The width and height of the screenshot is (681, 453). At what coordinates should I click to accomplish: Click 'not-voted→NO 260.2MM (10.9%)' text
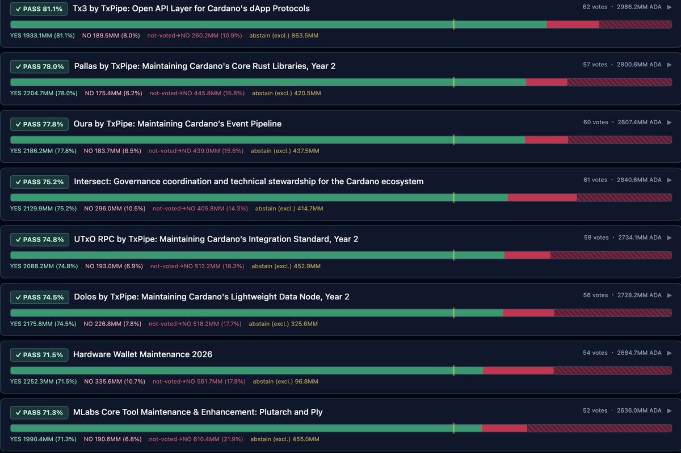195,36
